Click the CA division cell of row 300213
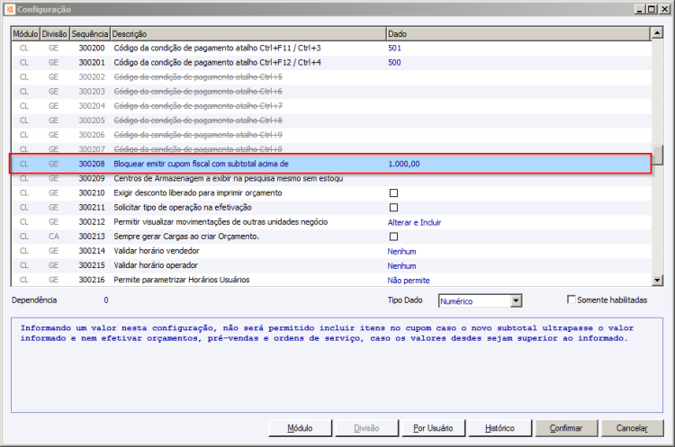675x447 pixels. pyautogui.click(x=54, y=237)
